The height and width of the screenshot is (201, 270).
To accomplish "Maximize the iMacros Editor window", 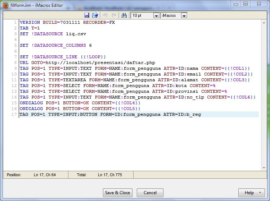I will point(246,4).
